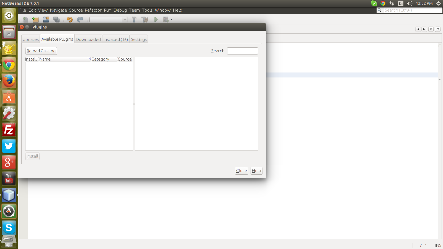Click the Run Project play icon
Screen dimensions: 443x249
(156, 19)
